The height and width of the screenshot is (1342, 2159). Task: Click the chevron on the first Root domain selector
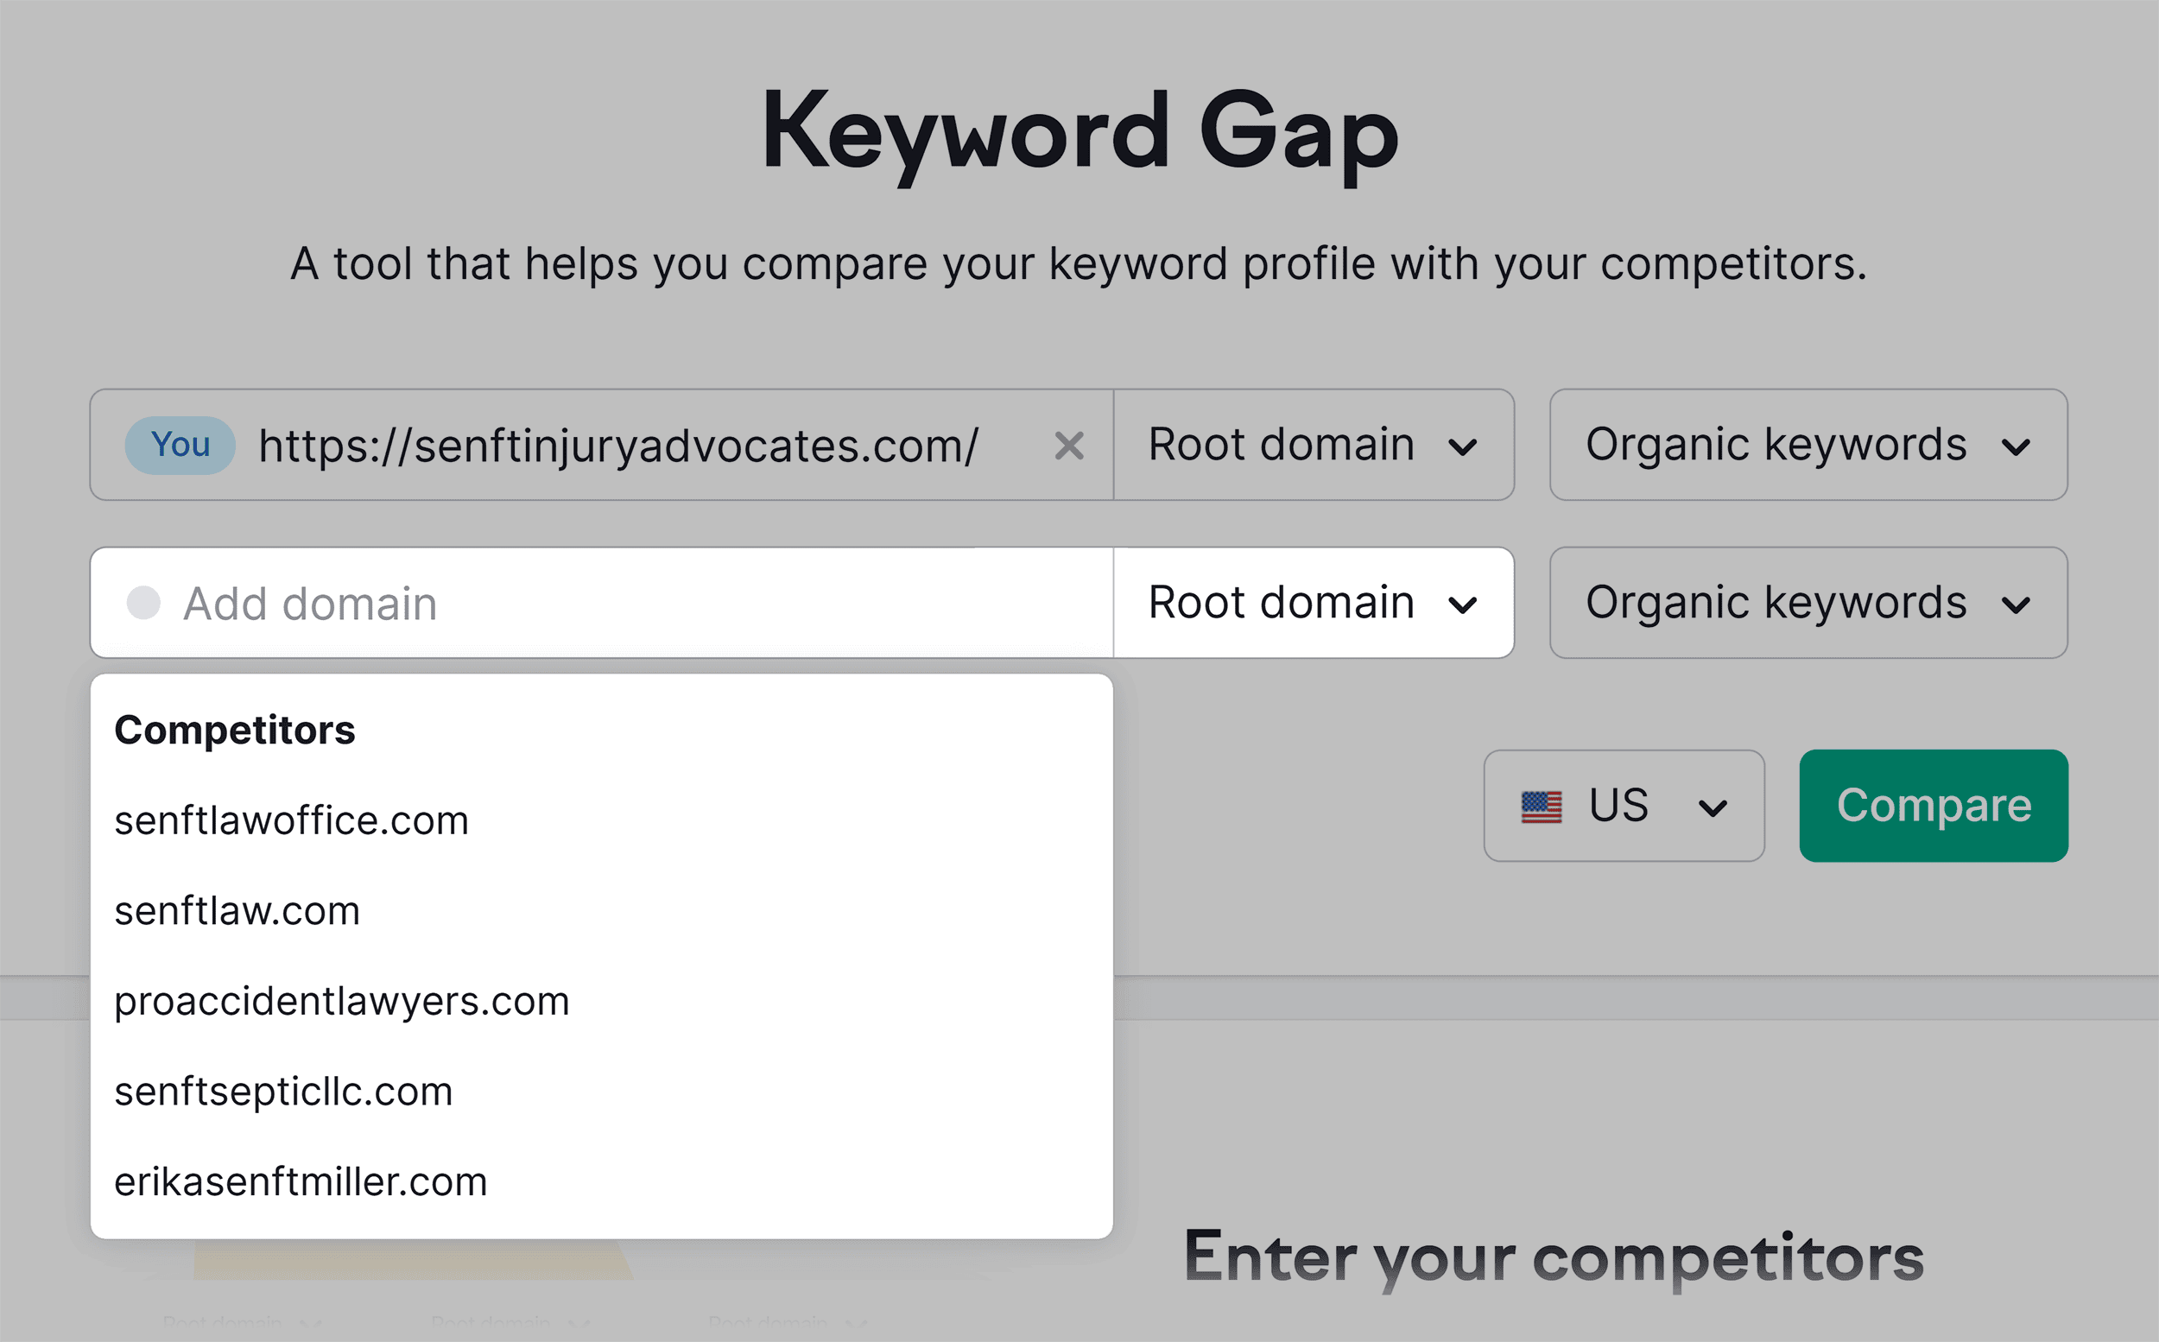pyautogui.click(x=1465, y=446)
